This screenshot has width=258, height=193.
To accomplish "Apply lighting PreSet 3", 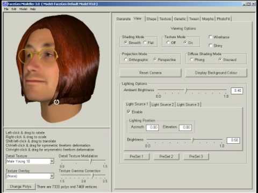I will click(x=196, y=157).
